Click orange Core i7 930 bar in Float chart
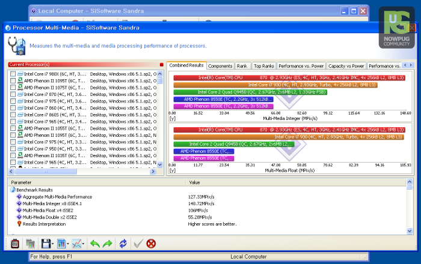 [x=289, y=137]
